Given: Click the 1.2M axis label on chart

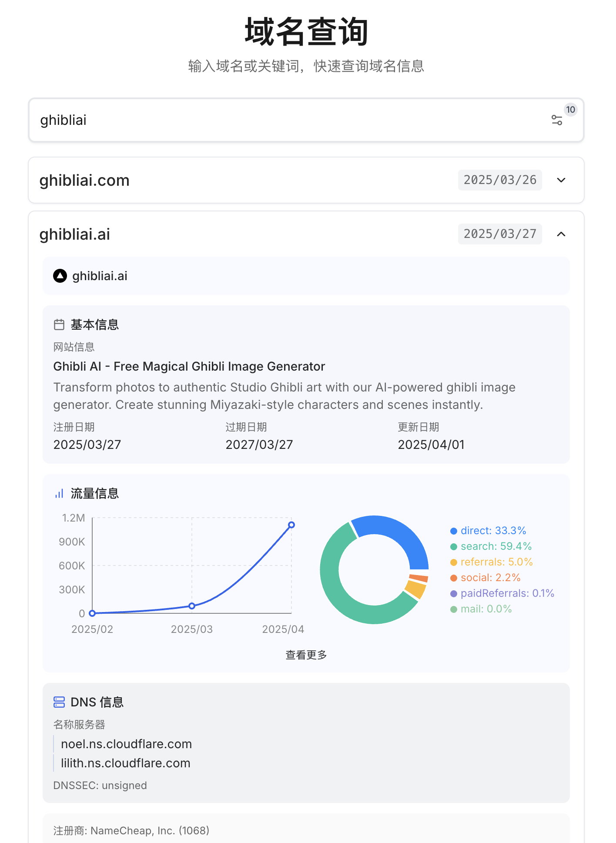Looking at the screenshot, I should 74,518.
